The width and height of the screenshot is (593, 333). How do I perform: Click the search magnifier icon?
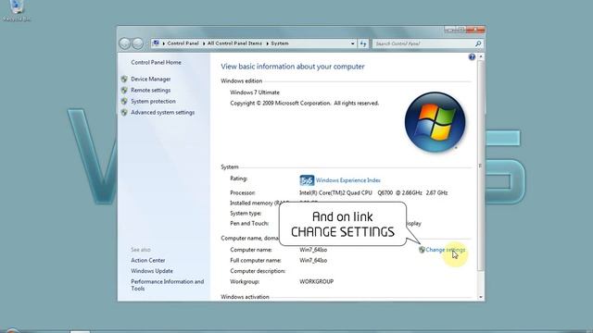(x=478, y=43)
